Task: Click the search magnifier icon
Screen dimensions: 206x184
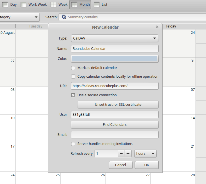Action: [64, 17]
